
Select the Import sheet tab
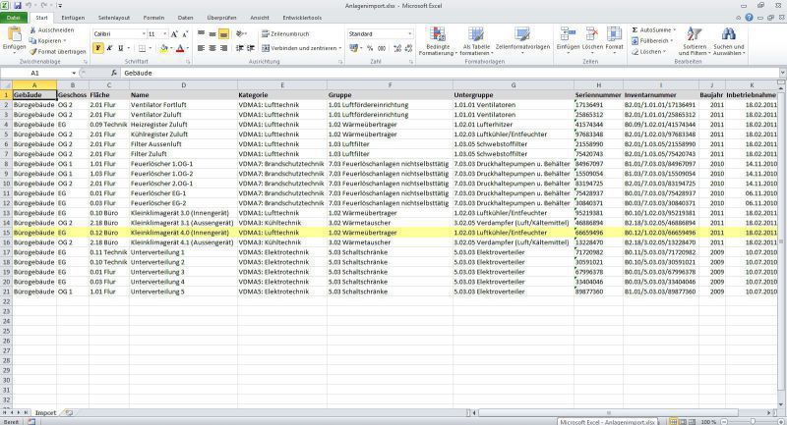point(45,413)
